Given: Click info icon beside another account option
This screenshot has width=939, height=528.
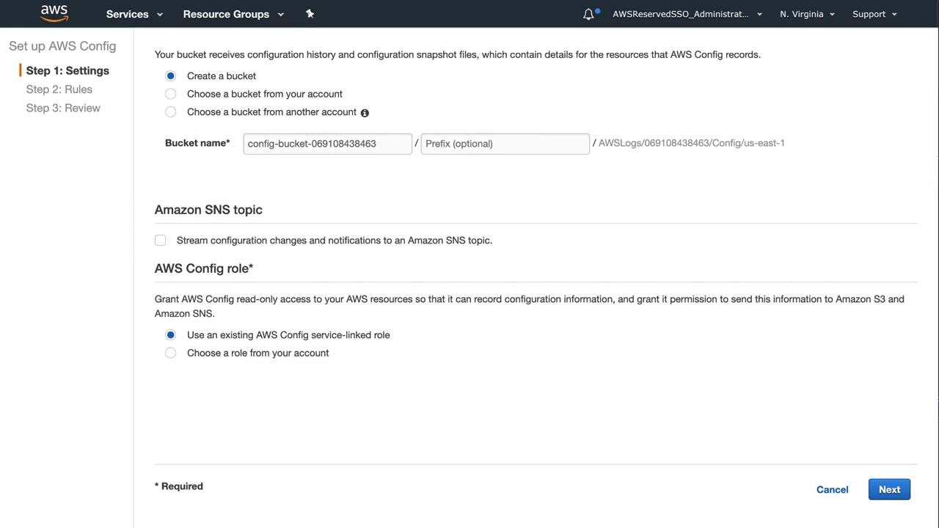Looking at the screenshot, I should coord(365,113).
